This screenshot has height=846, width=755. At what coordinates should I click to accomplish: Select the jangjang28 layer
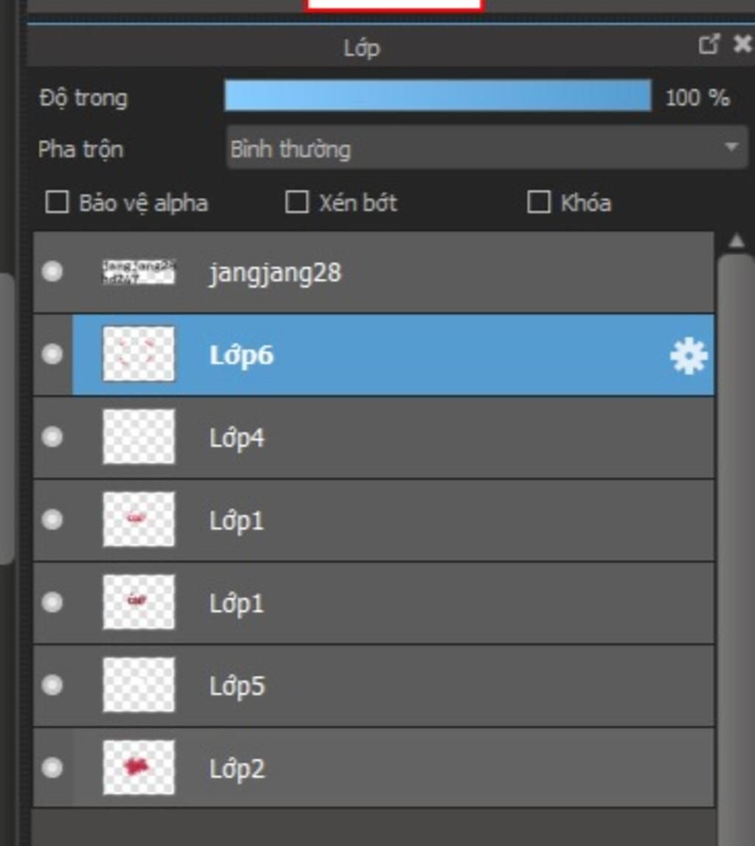[374, 272]
